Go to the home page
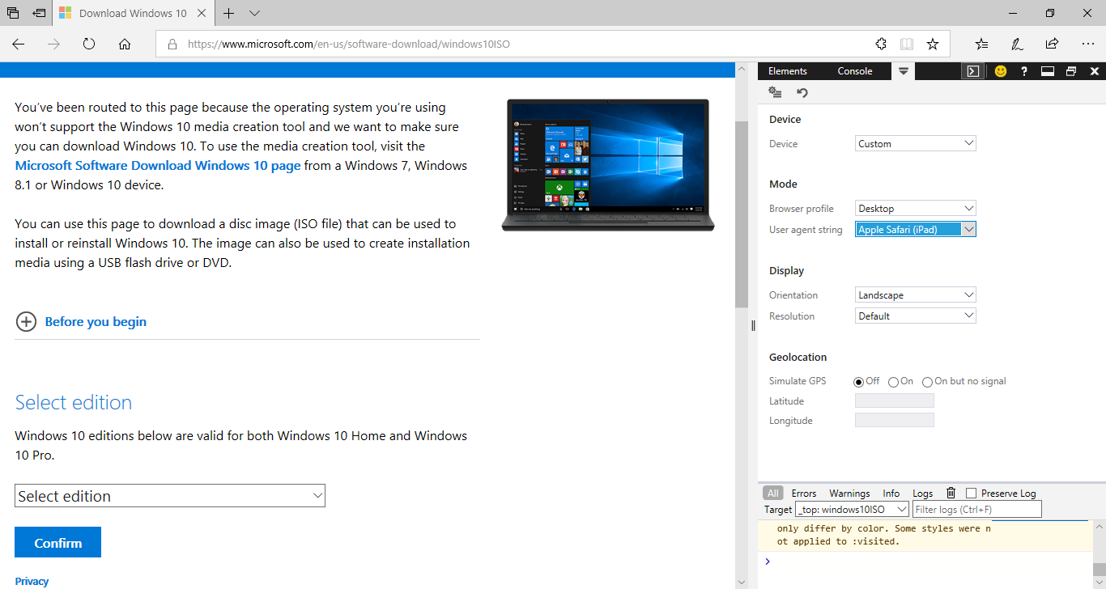 [x=125, y=44]
